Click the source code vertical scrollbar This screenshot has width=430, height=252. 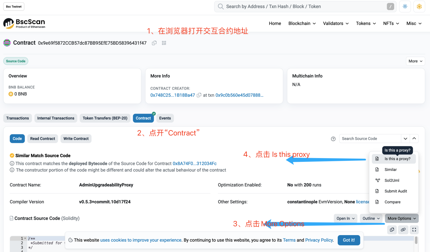pos(416,241)
